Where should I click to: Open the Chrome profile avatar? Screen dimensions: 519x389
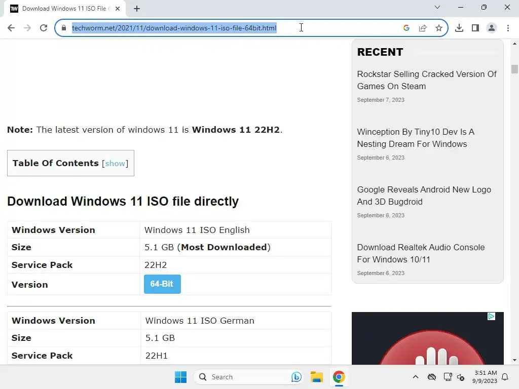tap(492, 28)
